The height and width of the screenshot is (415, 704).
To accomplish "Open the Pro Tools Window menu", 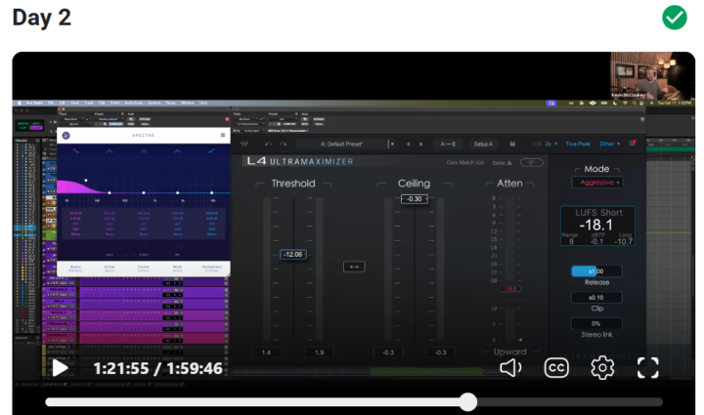I will click(x=188, y=104).
